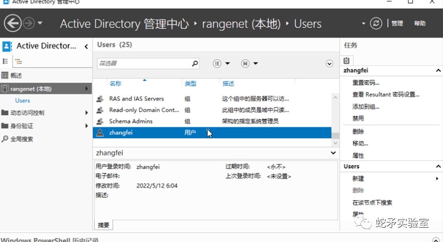Screen dimensions: 443x242
Task: Select Schema Admins group row
Action: (212, 121)
